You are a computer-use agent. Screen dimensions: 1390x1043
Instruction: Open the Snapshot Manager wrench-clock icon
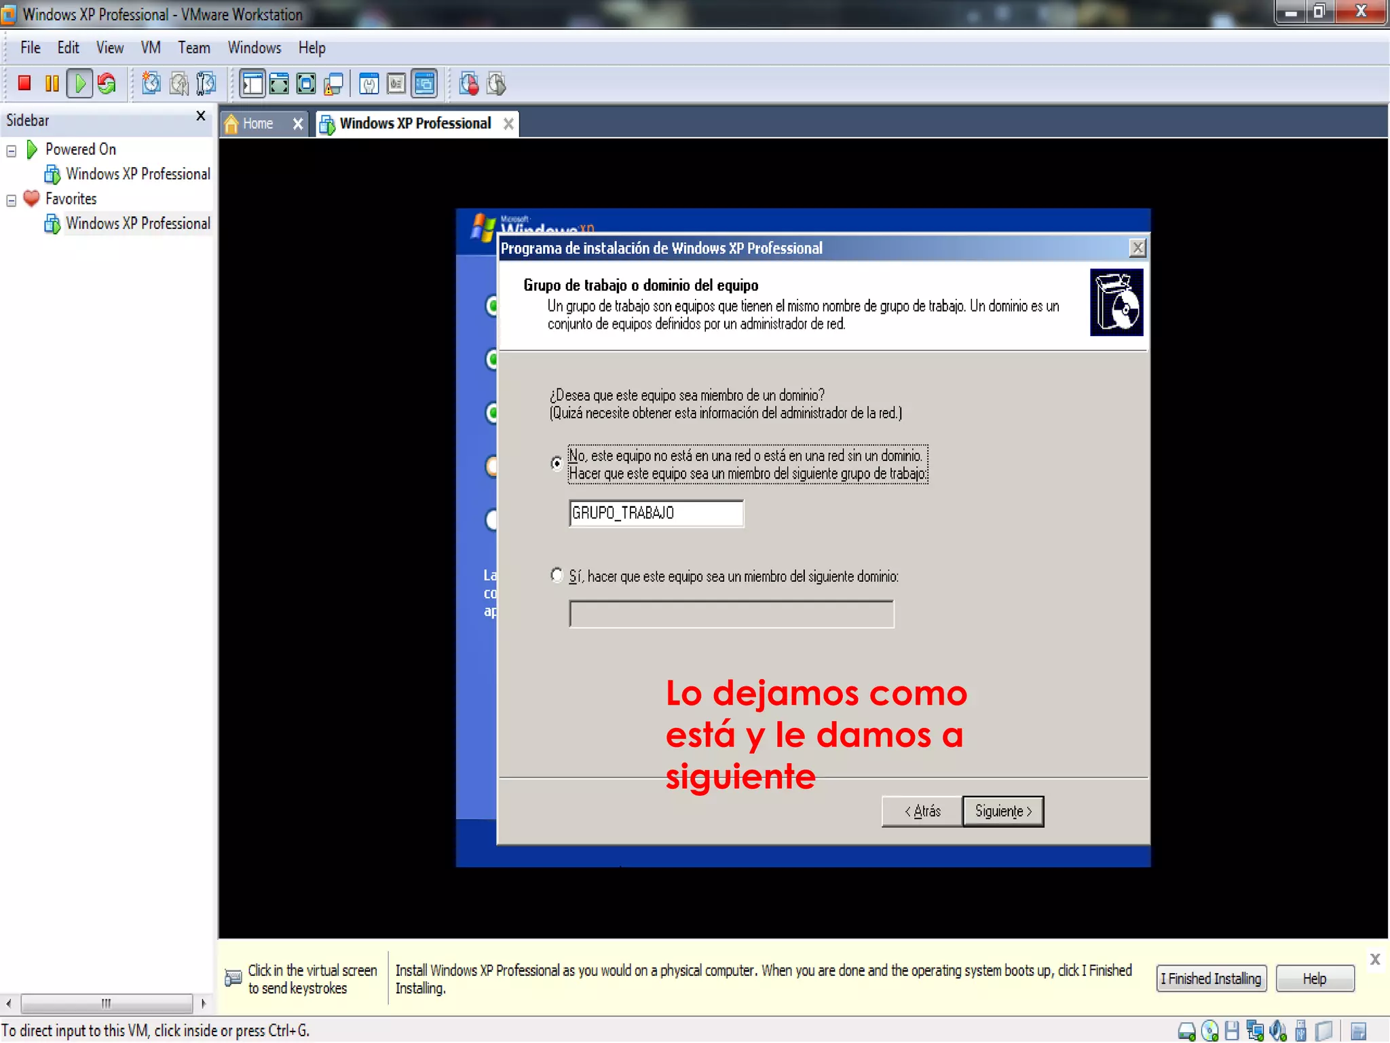(x=206, y=84)
